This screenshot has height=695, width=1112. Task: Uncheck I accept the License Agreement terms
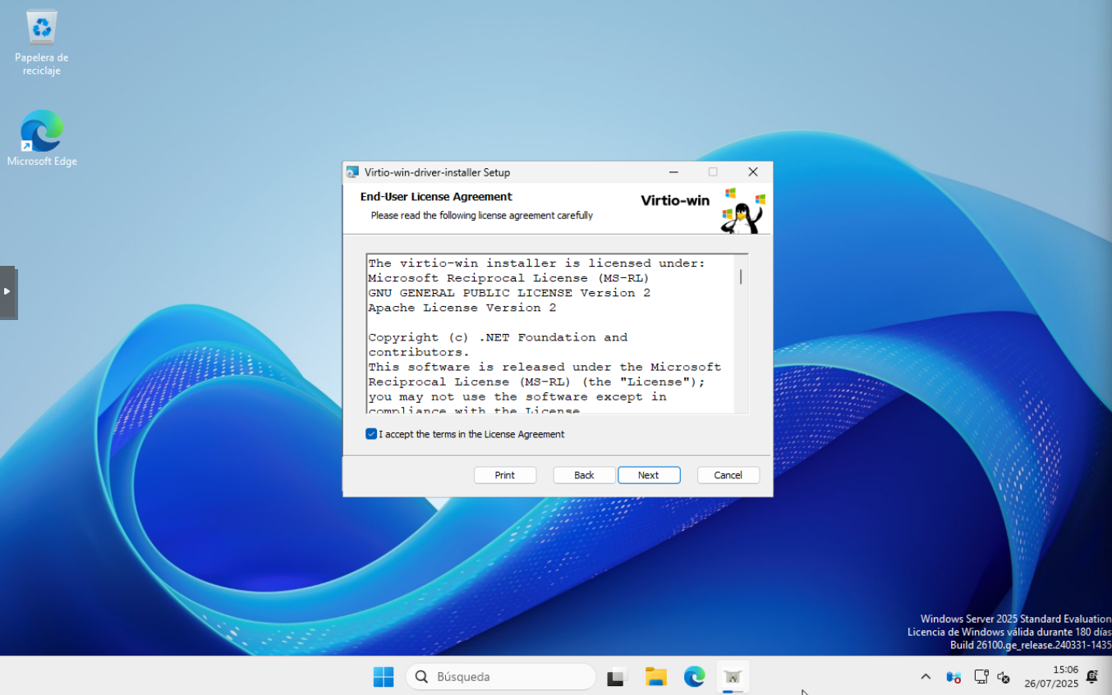point(371,434)
